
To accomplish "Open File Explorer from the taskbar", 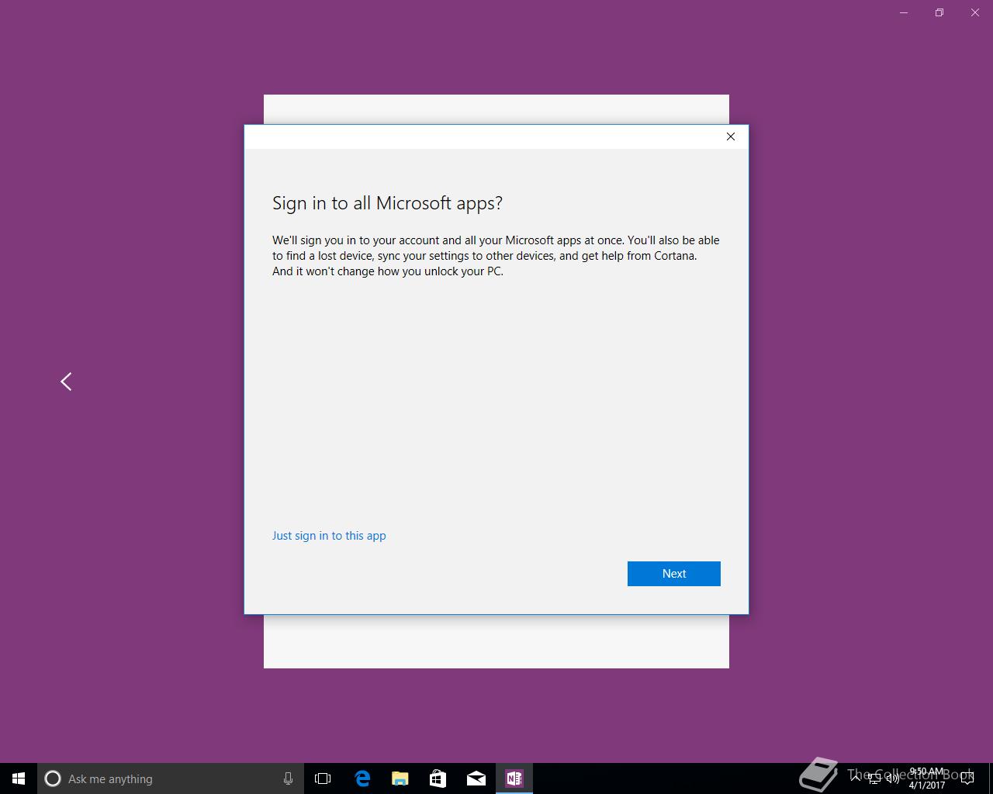I will point(400,778).
